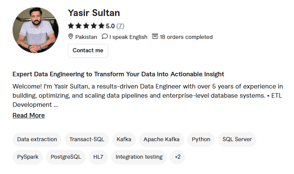Click the five-star rating icons
Screen dimensions: 294x174
pos(86,26)
